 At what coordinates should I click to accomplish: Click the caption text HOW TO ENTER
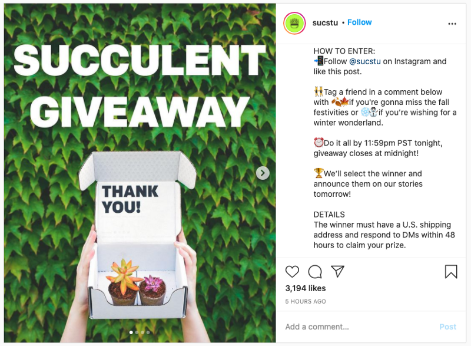(344, 51)
